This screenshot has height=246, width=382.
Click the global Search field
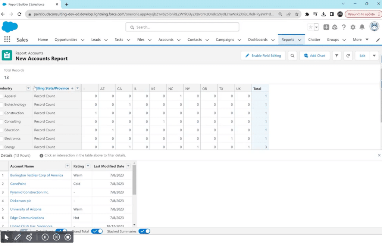[182, 27]
